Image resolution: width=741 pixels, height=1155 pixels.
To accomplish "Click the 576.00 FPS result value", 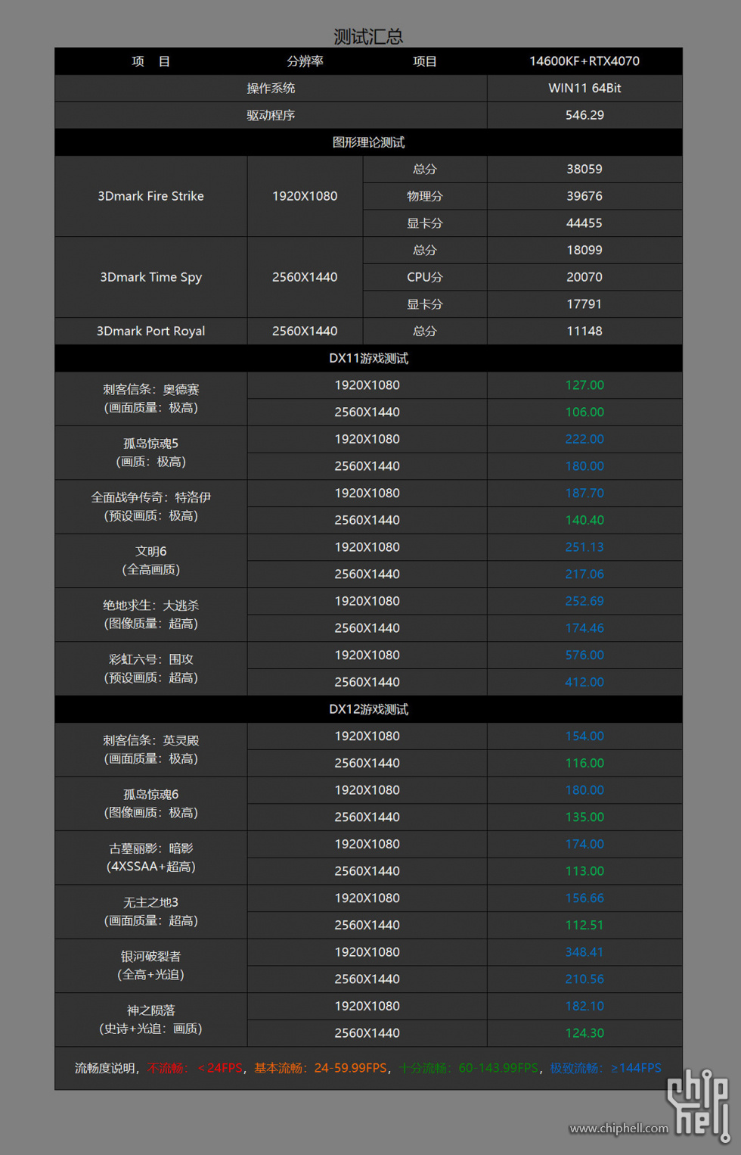I will coord(584,655).
